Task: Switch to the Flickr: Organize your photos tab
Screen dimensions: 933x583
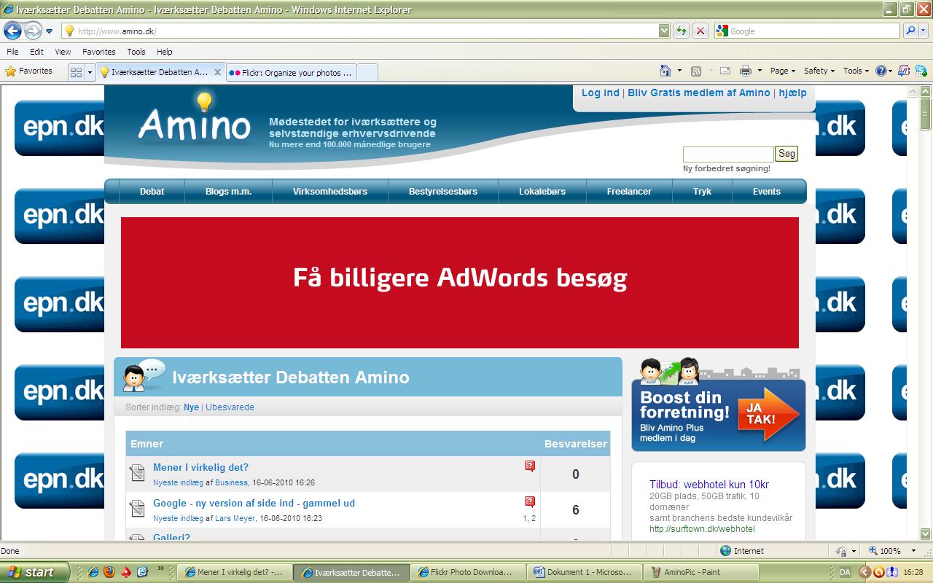Action: coord(290,72)
